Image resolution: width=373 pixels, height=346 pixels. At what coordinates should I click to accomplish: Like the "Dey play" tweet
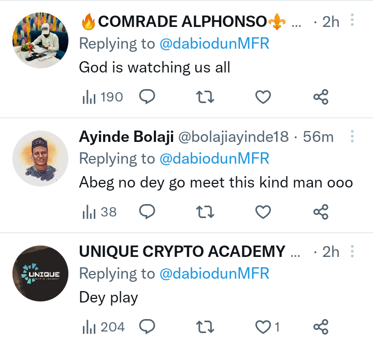click(264, 327)
